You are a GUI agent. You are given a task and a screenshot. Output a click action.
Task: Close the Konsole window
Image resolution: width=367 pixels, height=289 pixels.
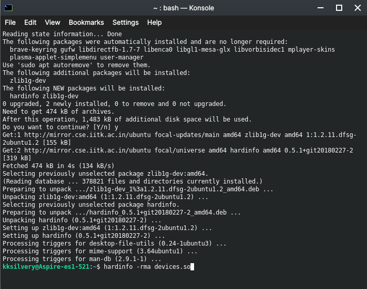[x=357, y=8]
